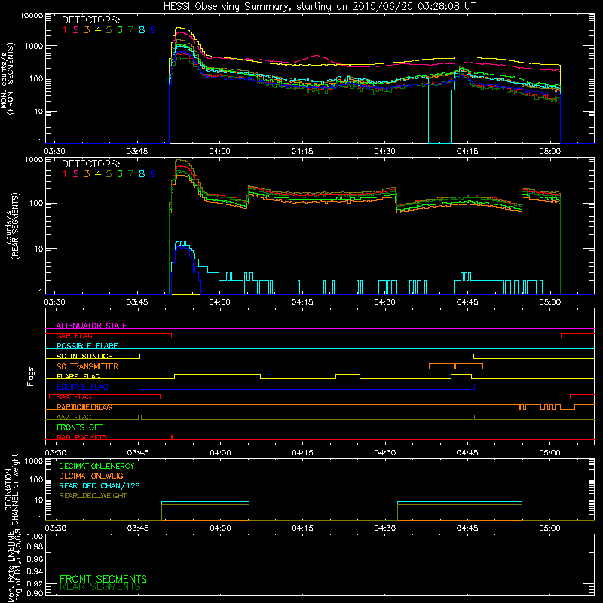Select magenta detector 2 in the front segments legend
Image resolution: width=603 pixels, height=603 pixels.
(76, 29)
